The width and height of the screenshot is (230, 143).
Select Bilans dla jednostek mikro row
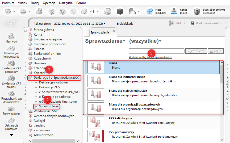(152, 81)
